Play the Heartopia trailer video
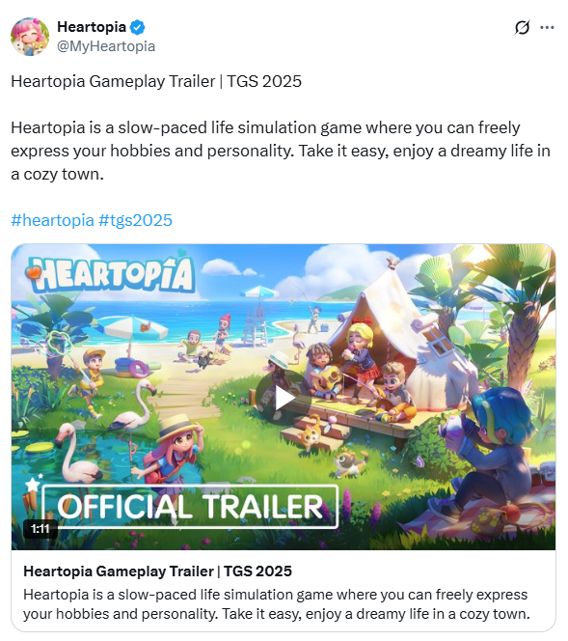This screenshot has width=568, height=641. pos(284,398)
